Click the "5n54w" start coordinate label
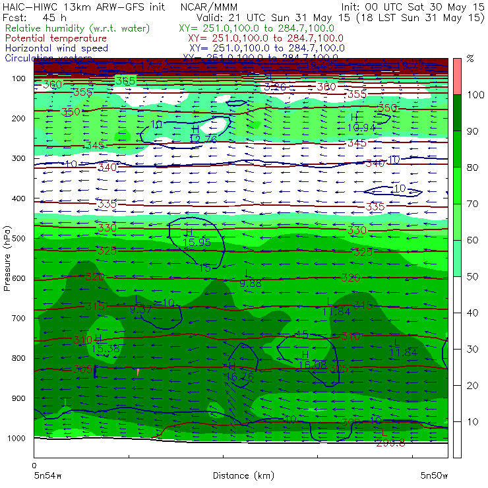This screenshot has height=488, width=488. [48, 475]
